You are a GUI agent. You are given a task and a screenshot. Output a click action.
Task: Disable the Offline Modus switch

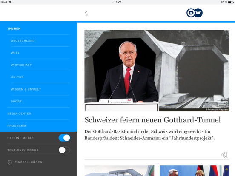[x=64, y=138]
